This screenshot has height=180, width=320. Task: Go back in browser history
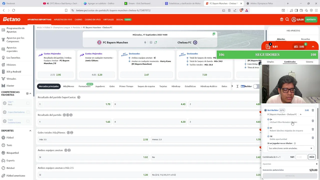click(4, 10)
